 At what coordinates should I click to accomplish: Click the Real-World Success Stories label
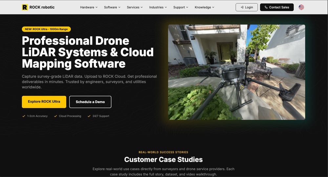coord(163,152)
